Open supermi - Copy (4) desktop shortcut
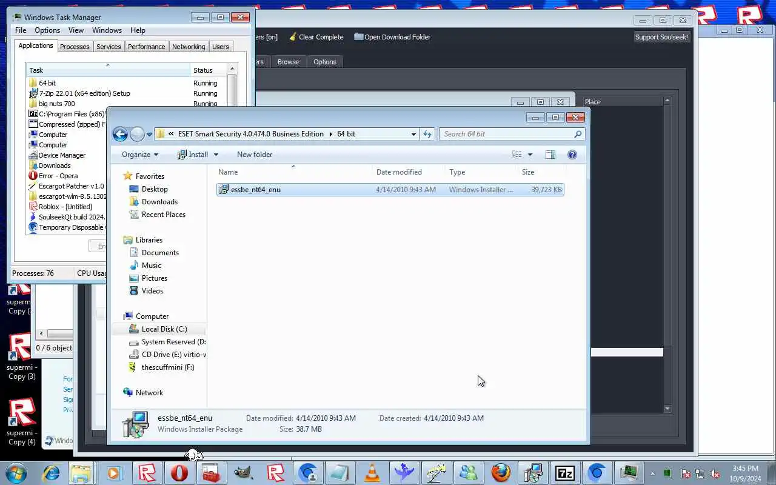Screen dimensions: 776x485 (x=22, y=423)
